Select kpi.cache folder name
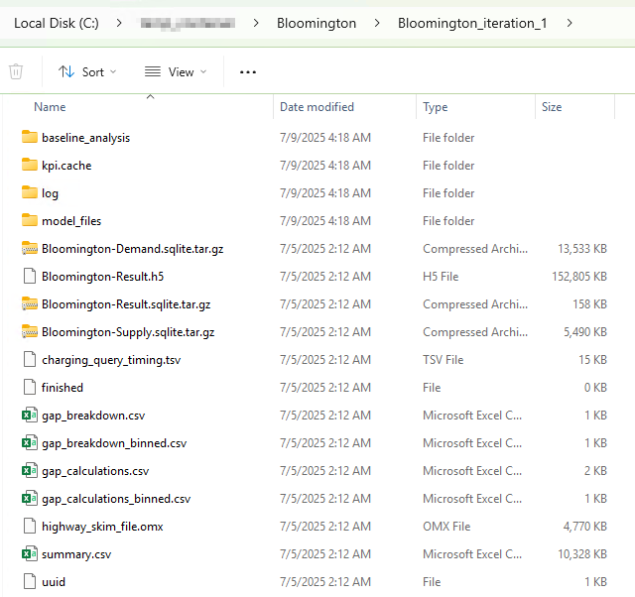This screenshot has width=635, height=597. (66, 166)
